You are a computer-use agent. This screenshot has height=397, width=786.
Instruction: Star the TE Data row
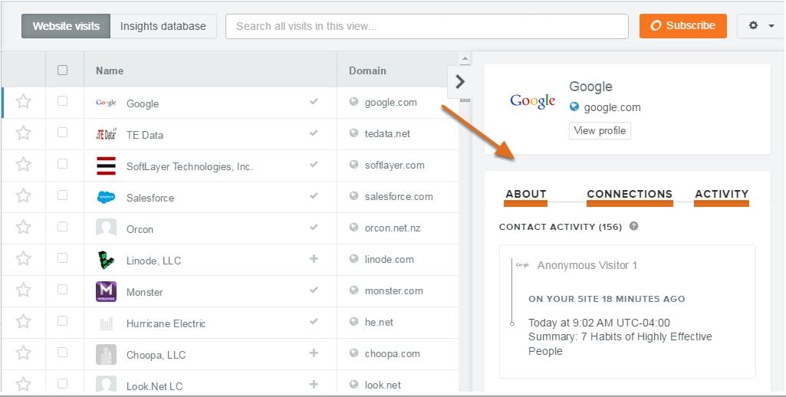(23, 133)
